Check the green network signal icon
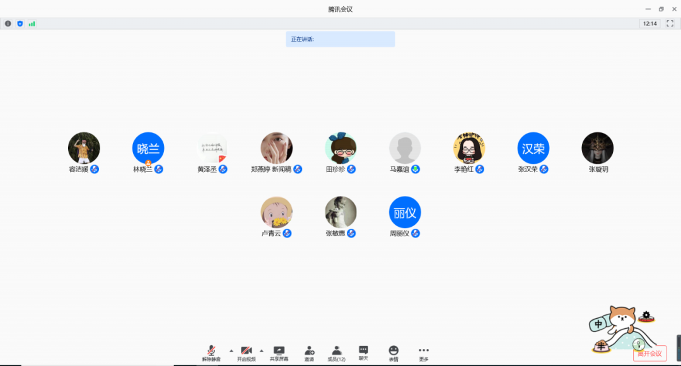Viewport: 681px width, 366px height. tap(32, 23)
